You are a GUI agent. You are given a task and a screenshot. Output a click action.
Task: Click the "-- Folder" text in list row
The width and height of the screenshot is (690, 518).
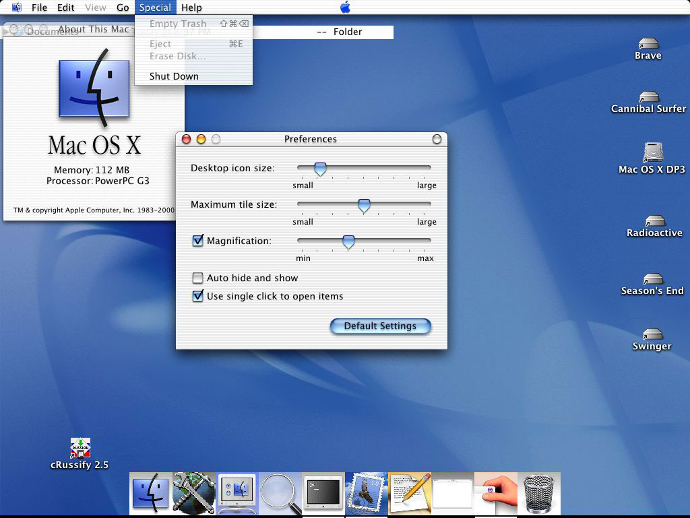[x=340, y=32]
